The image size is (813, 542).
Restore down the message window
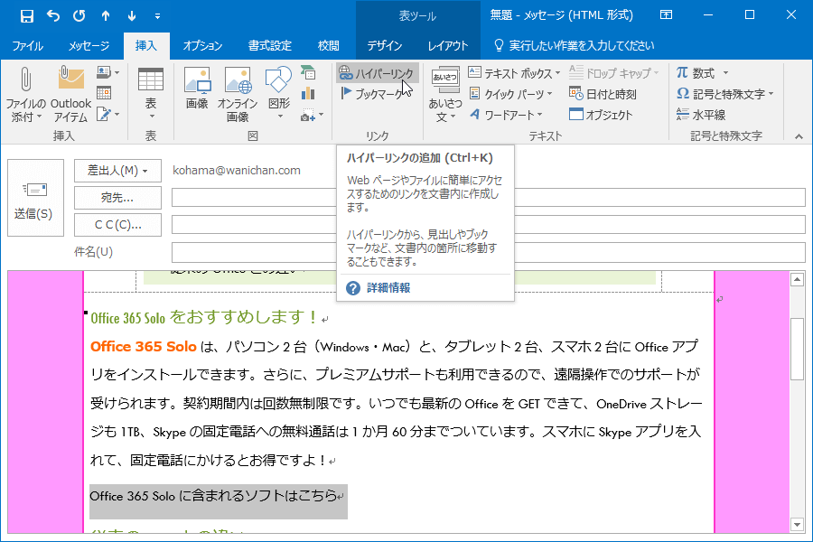pyautogui.click(x=749, y=15)
